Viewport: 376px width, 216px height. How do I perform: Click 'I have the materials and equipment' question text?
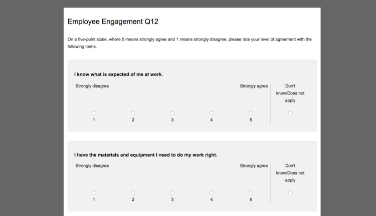coord(145,154)
